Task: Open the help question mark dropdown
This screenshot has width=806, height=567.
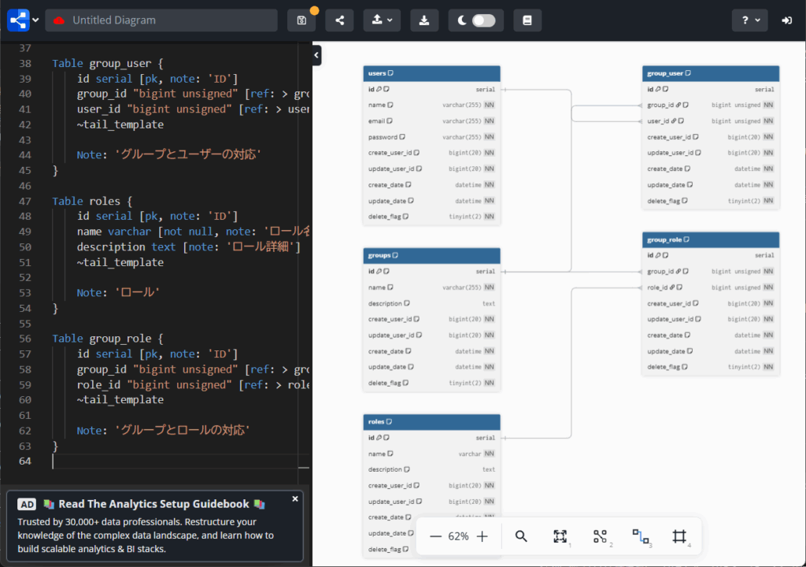Action: (749, 20)
